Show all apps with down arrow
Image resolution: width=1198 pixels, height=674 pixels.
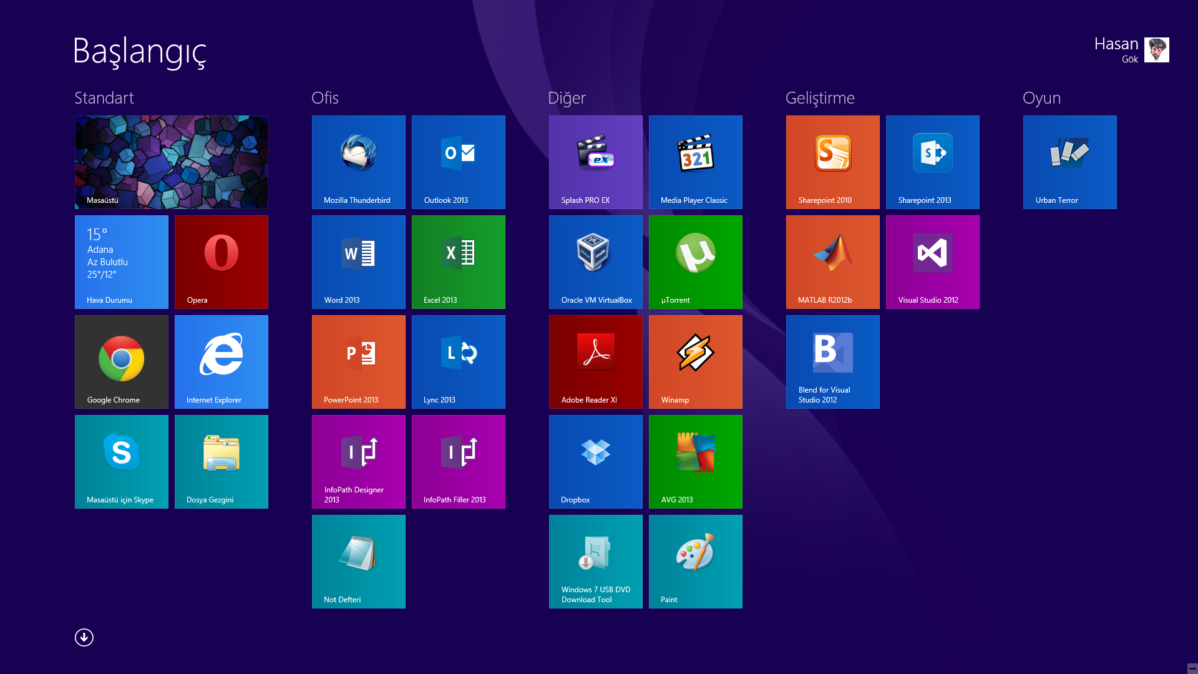(x=84, y=637)
